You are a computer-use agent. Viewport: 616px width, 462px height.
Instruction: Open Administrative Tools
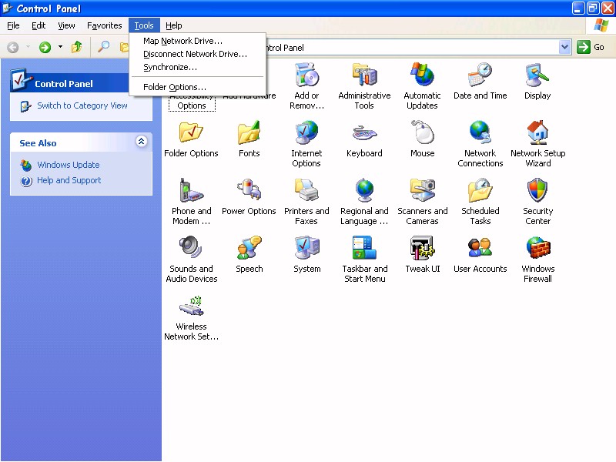[x=364, y=86]
